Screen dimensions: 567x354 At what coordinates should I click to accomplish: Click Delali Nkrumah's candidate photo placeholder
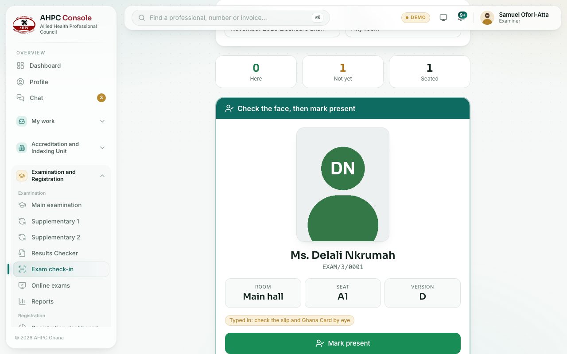pyautogui.click(x=343, y=185)
